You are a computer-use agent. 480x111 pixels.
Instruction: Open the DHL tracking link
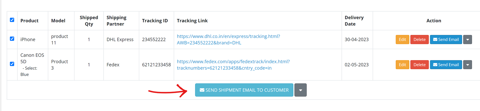click(x=228, y=39)
